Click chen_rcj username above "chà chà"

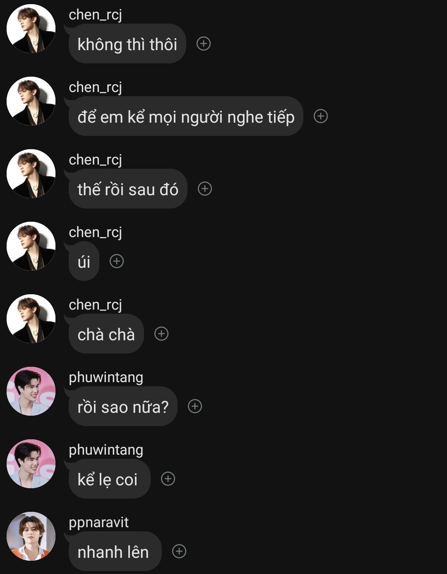click(x=95, y=305)
